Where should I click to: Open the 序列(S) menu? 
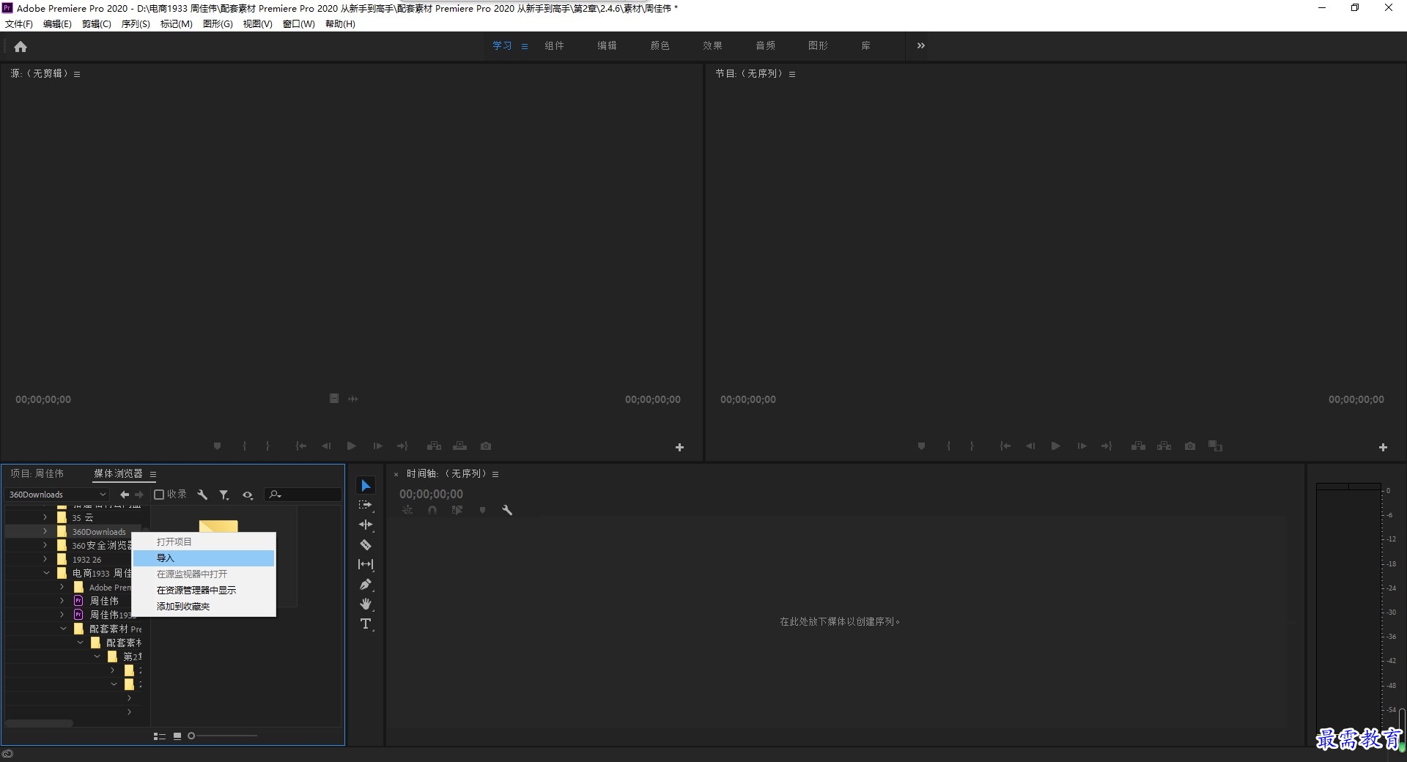coord(136,24)
